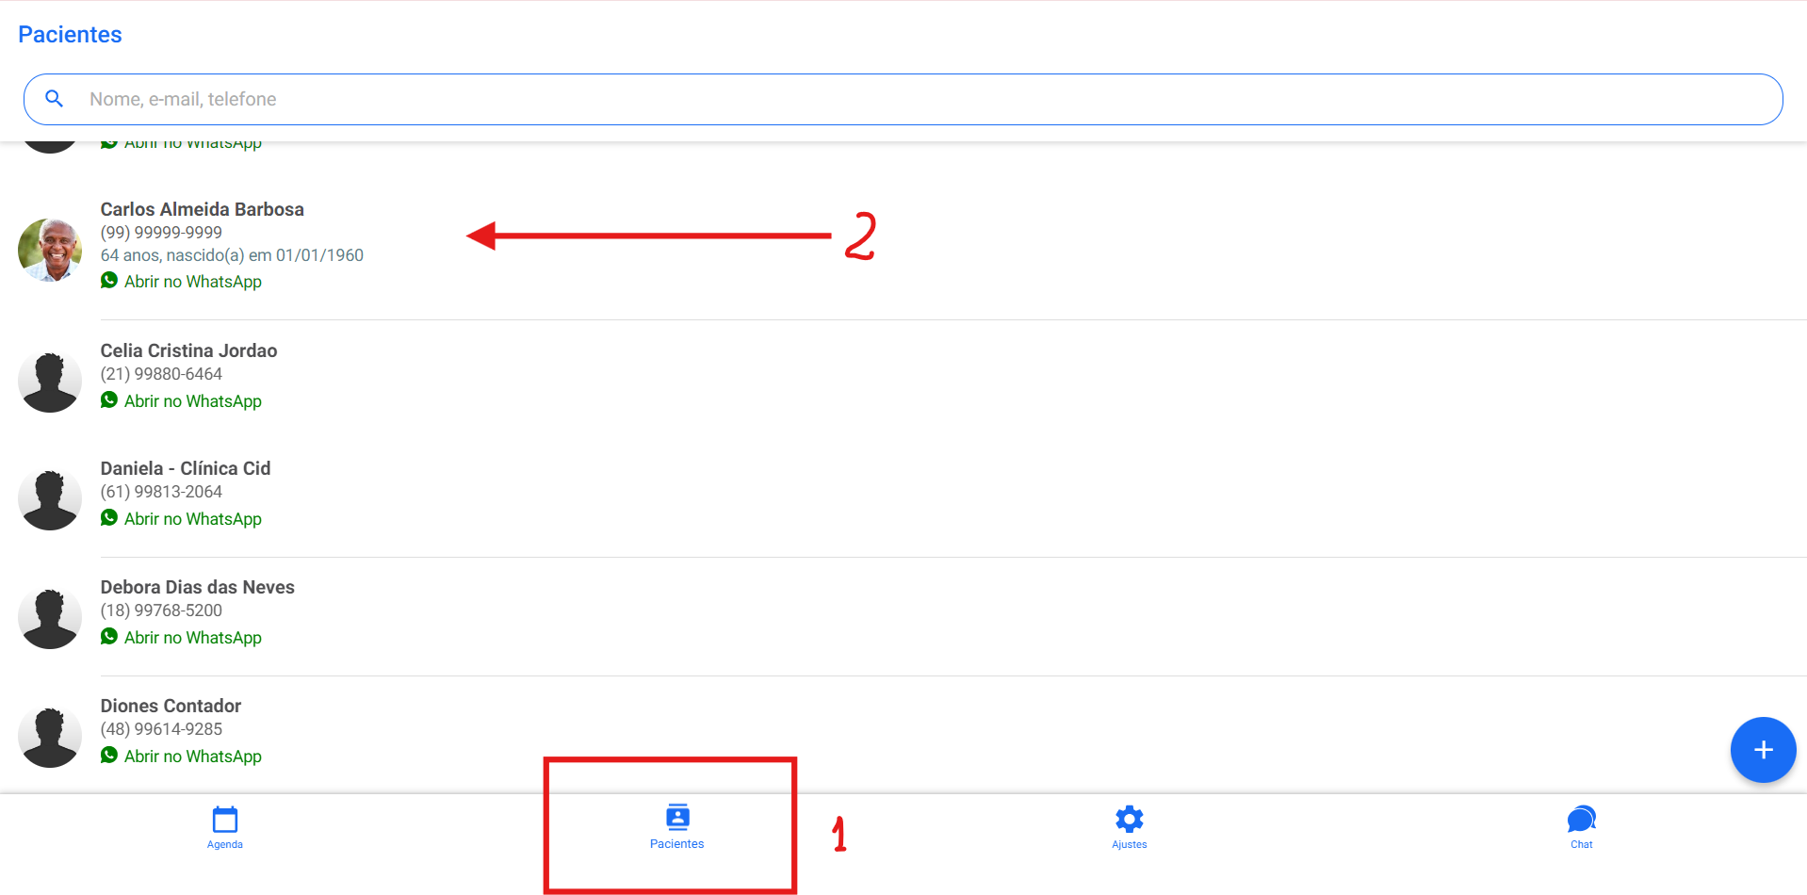Click WhatsApp icon for Celia Cristina Jordao

(109, 400)
